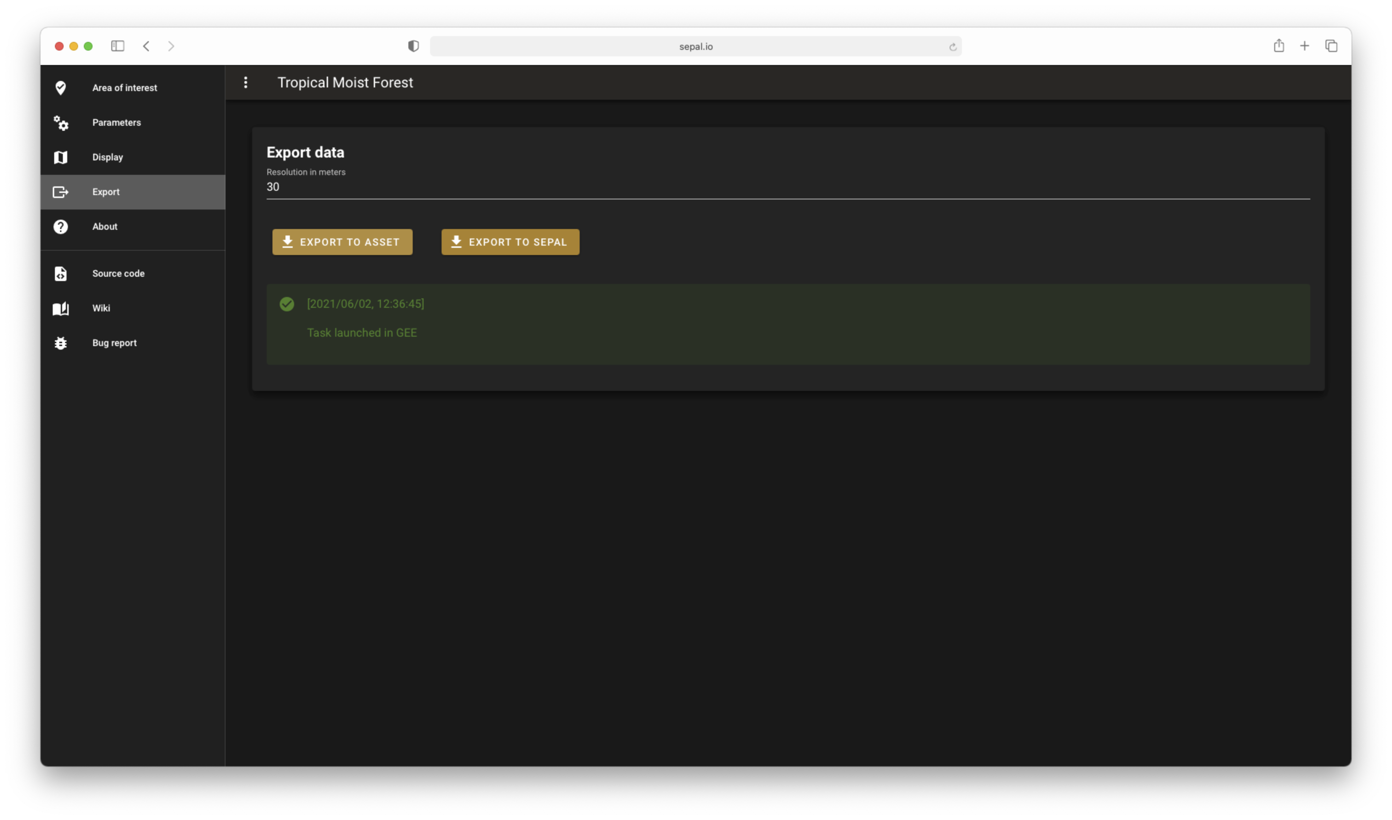Select the Parameters menu item

(x=117, y=123)
